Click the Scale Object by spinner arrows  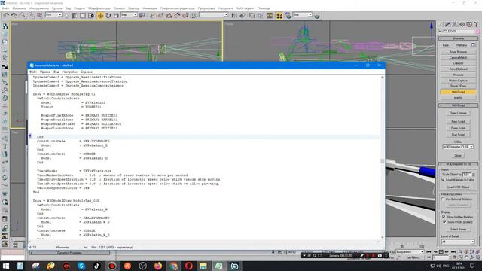click(x=473, y=175)
